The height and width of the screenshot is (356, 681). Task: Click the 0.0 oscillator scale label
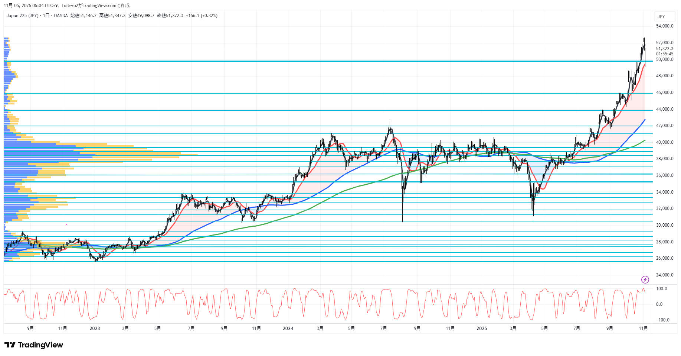[659, 304]
